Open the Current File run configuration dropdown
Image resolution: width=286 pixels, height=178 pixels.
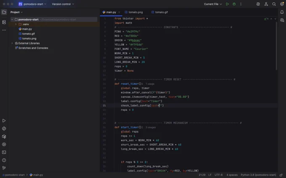(213, 4)
